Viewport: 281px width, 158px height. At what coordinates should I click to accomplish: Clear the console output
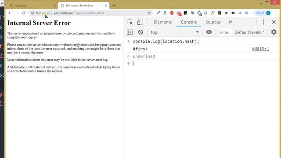coord(140,32)
